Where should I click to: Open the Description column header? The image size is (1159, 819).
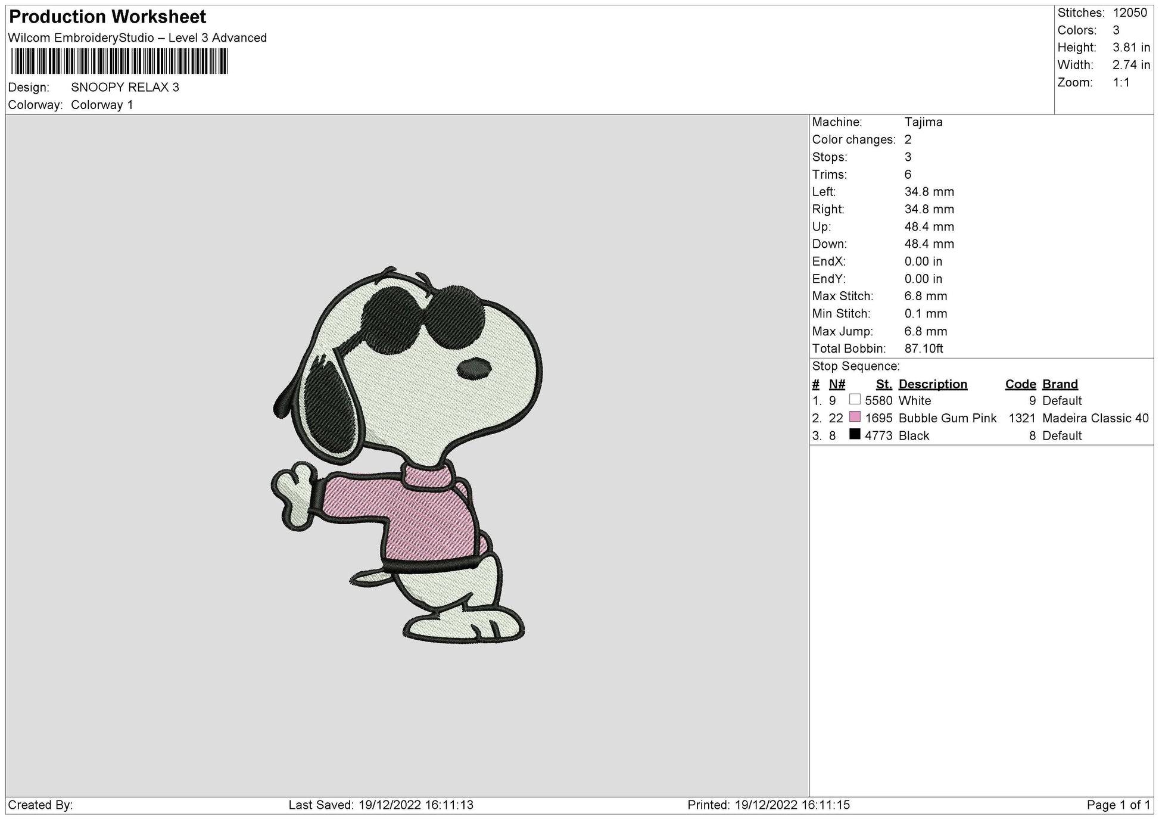click(933, 384)
